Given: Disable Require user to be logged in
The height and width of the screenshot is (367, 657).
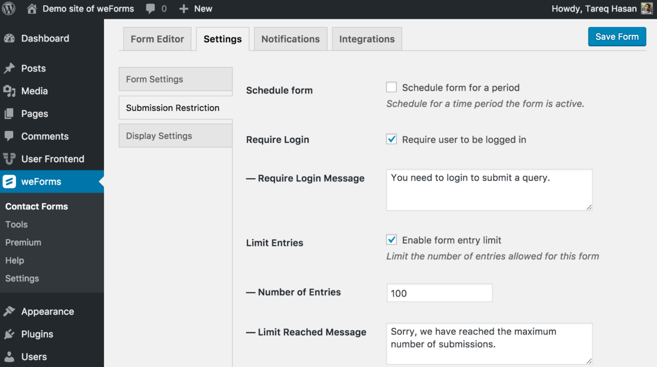Looking at the screenshot, I should pyautogui.click(x=391, y=139).
